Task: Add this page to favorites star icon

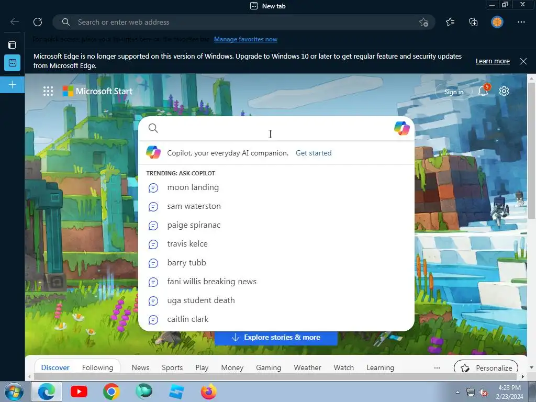Action: pyautogui.click(x=423, y=22)
